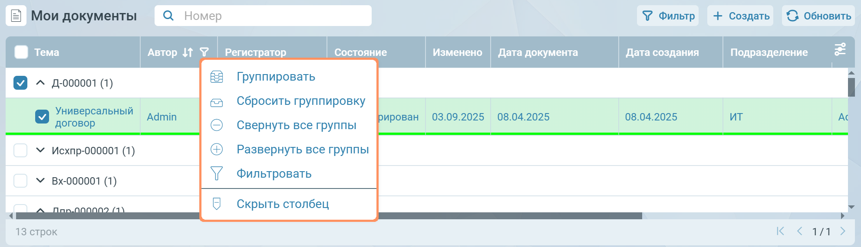Open column settings sliders icon
Screen dimensions: 861x247
click(840, 50)
